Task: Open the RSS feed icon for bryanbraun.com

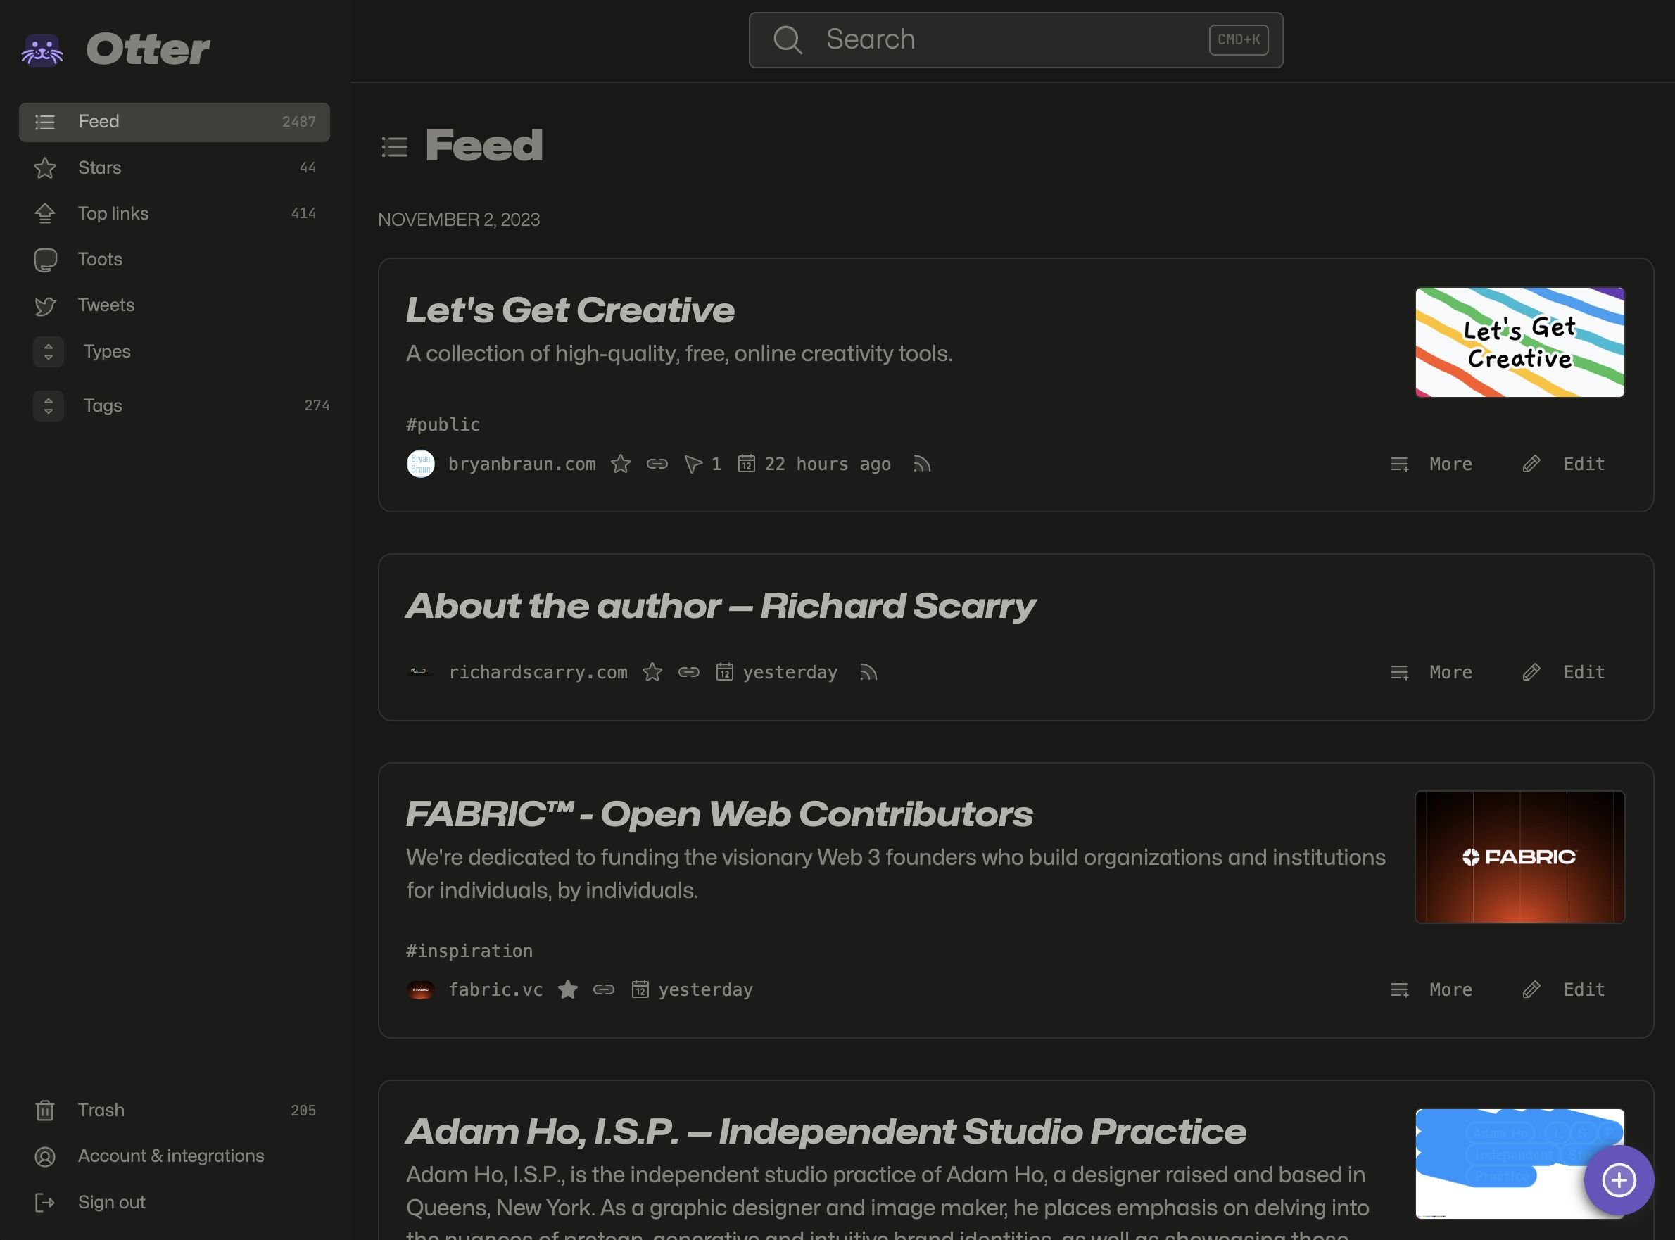Action: (x=922, y=464)
